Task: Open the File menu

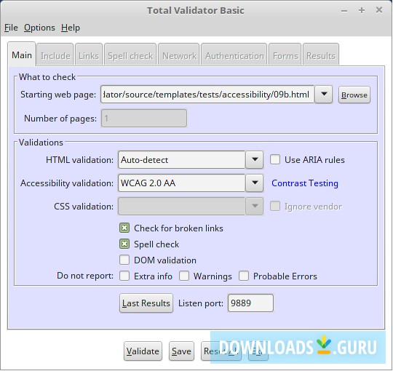Action: 11,28
